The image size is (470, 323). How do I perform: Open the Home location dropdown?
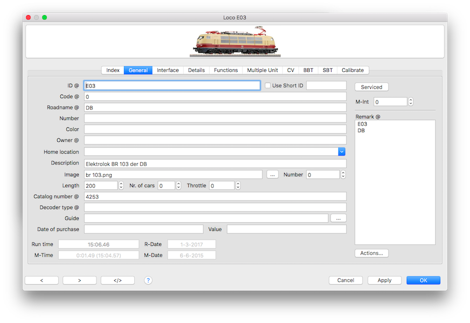341,152
